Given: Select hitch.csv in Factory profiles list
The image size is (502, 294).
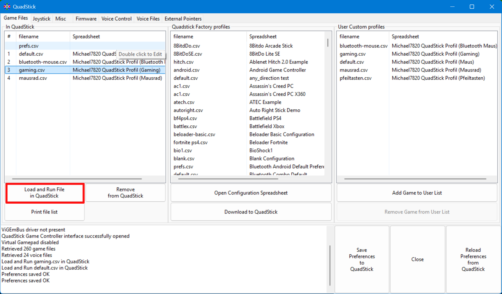Looking at the screenshot, I should (x=183, y=62).
